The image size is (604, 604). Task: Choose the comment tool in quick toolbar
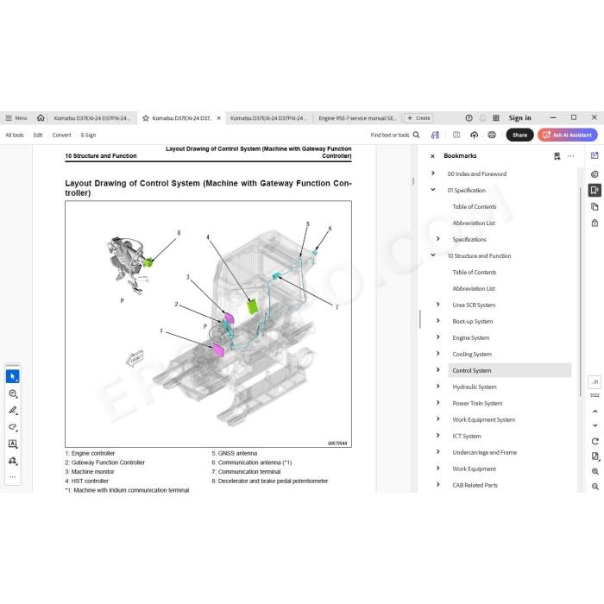click(x=13, y=393)
